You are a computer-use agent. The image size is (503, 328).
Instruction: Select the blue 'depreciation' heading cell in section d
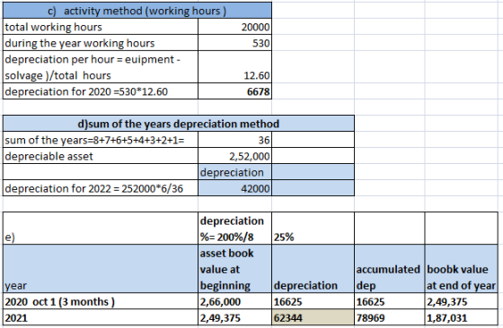234,172
